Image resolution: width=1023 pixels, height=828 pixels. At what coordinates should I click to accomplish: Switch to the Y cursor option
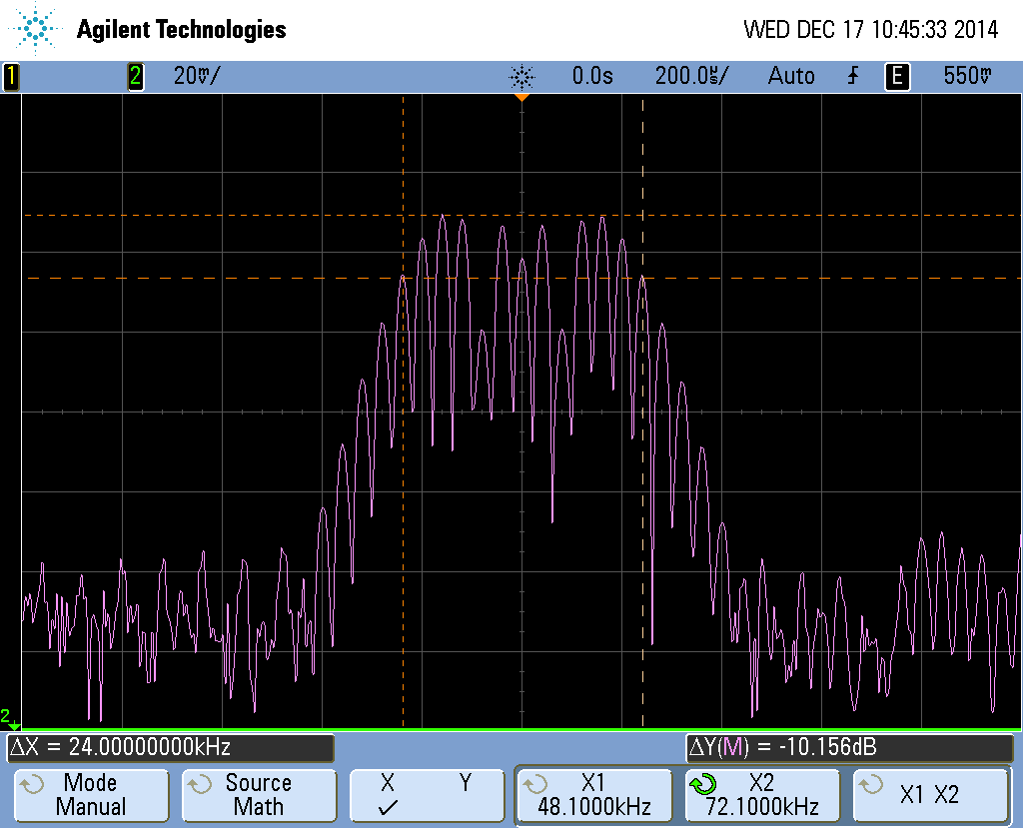465,784
